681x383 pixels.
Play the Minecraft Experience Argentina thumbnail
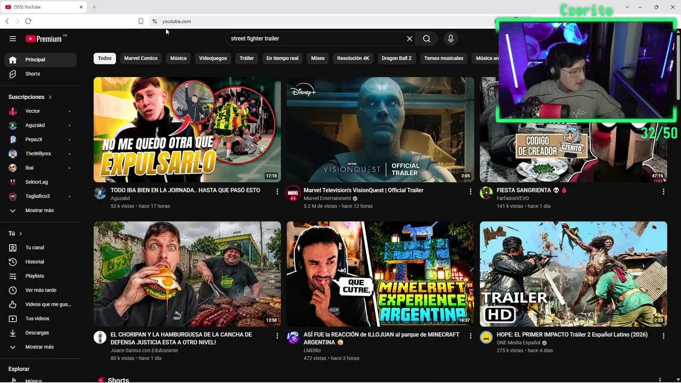click(380, 274)
